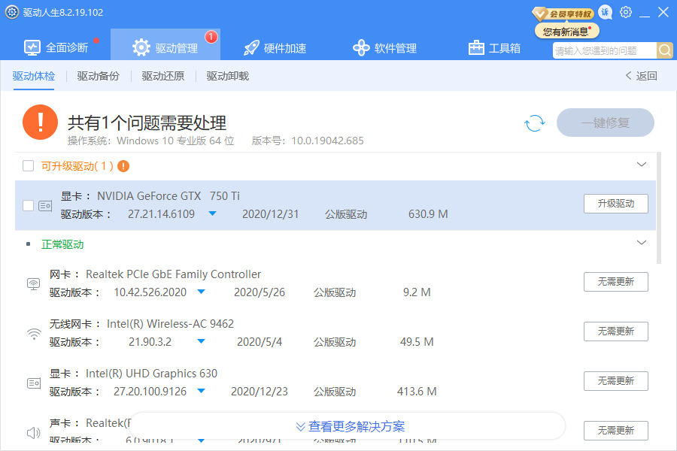This screenshot has width=677, height=451.
Task: Click the 版本号: 10.0.19042.685 text
Action: pos(308,141)
